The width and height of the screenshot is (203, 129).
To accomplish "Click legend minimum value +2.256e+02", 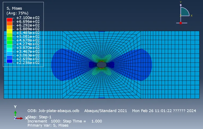I will click(28, 63).
